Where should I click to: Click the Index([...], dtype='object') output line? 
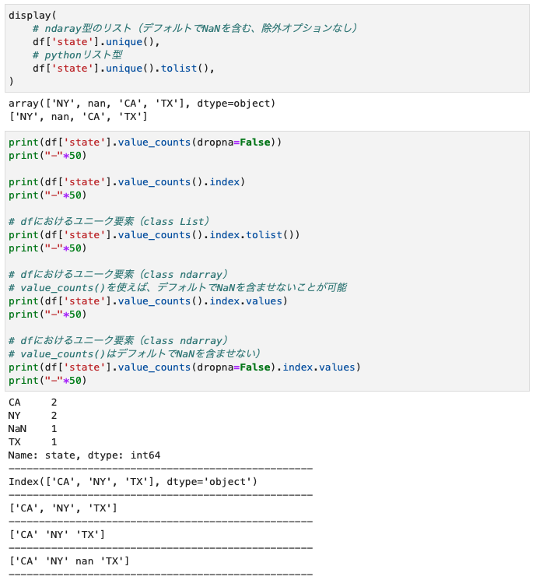coord(132,482)
